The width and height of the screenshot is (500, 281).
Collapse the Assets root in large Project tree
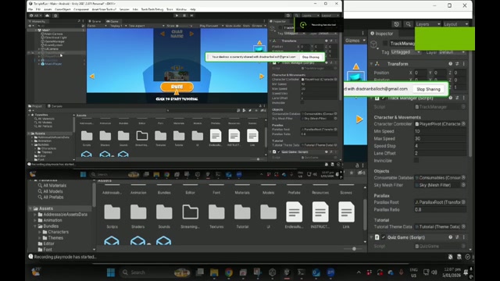(x=30, y=208)
